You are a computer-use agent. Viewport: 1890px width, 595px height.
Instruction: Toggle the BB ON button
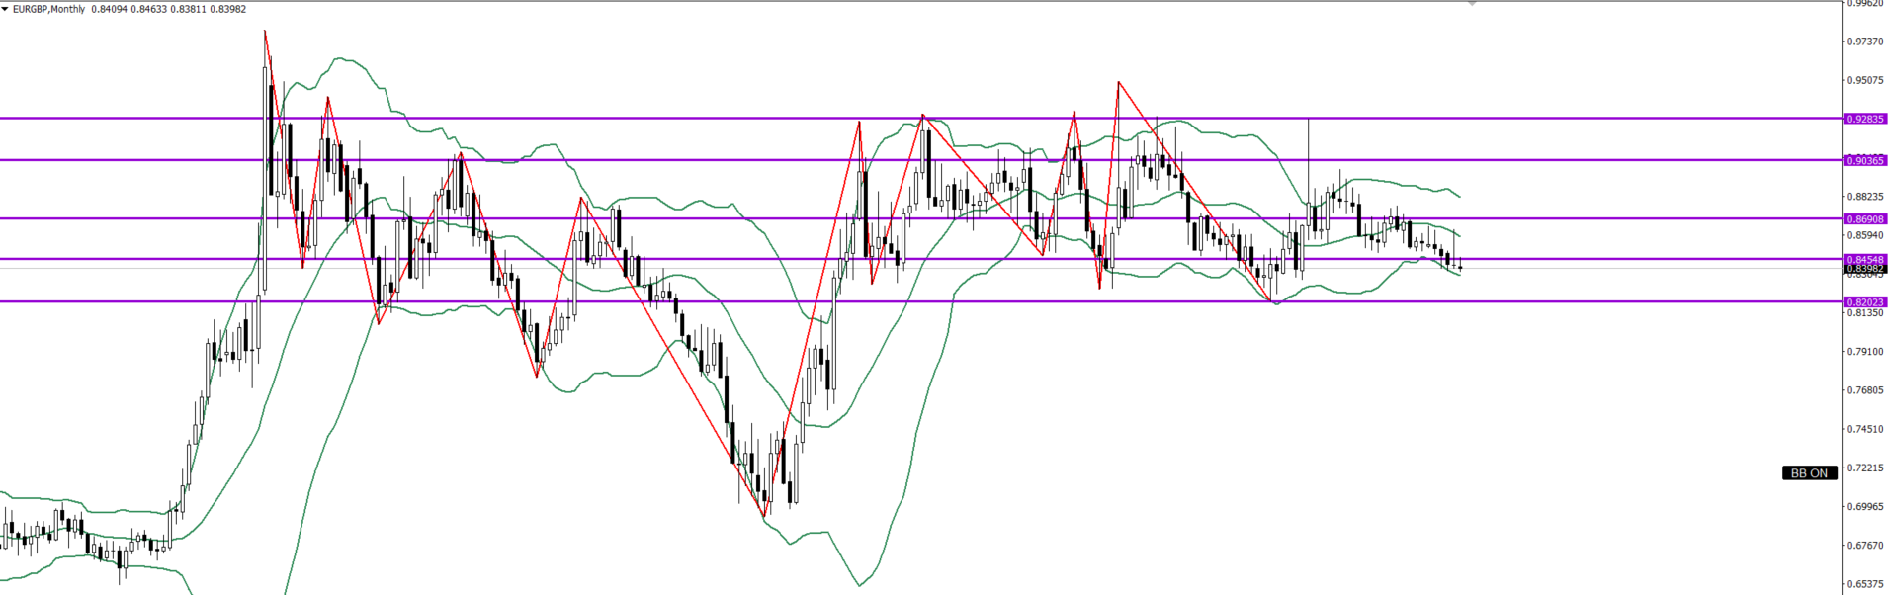(1809, 473)
